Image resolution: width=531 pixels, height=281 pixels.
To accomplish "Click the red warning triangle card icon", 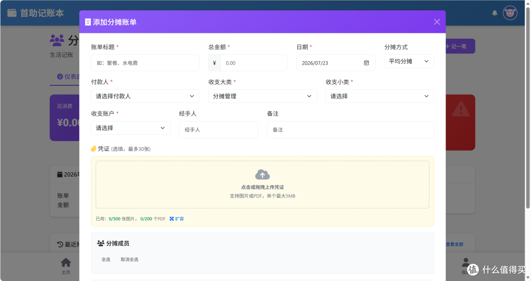I will pyautogui.click(x=461, y=109).
